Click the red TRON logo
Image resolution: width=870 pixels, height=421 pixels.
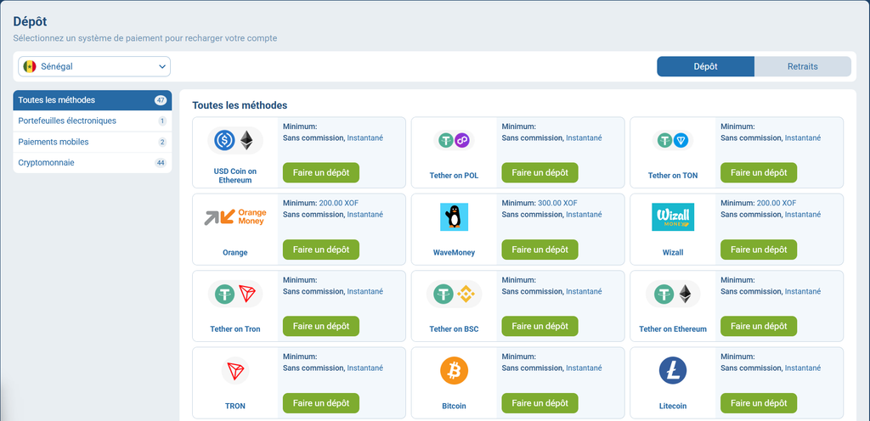tap(235, 371)
